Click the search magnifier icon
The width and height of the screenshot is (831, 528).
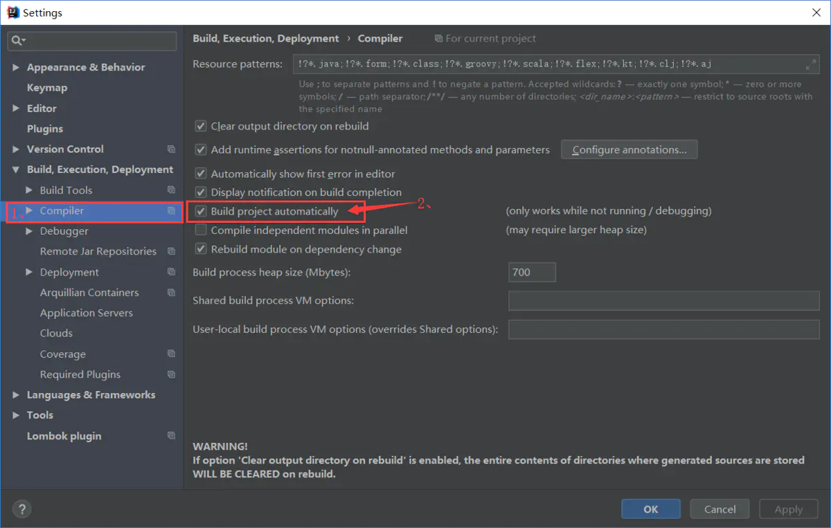[17, 41]
